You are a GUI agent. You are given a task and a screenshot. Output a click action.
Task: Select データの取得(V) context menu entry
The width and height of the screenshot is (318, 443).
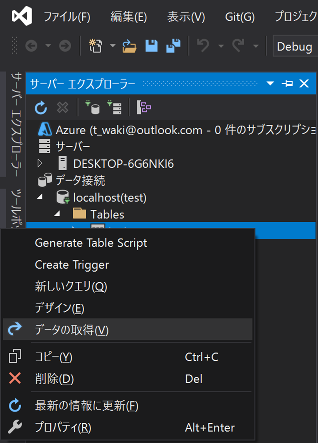[128, 330]
